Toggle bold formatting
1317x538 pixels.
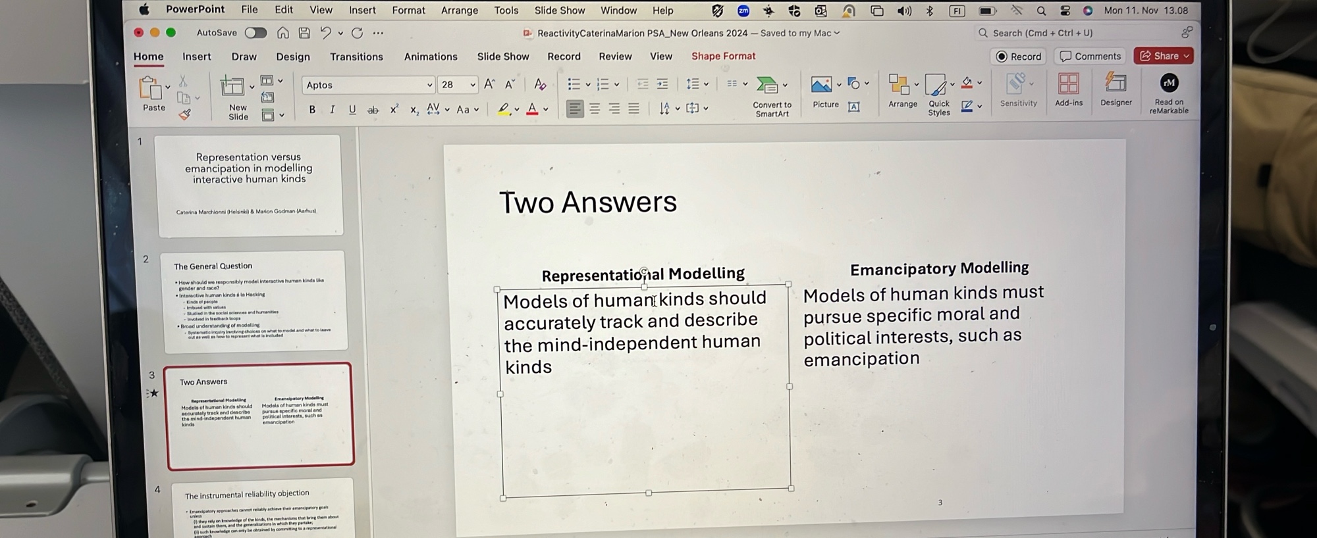[312, 110]
